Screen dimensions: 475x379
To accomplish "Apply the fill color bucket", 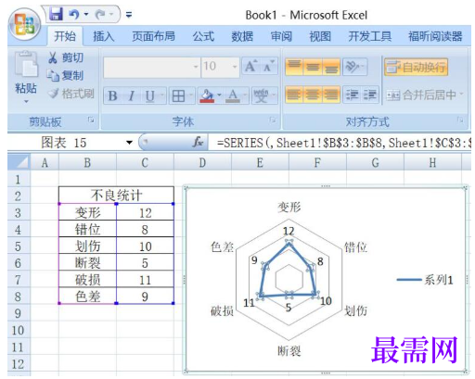I will pos(207,95).
